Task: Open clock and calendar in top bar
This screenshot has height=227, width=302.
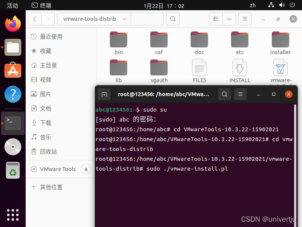Action: tap(164, 6)
